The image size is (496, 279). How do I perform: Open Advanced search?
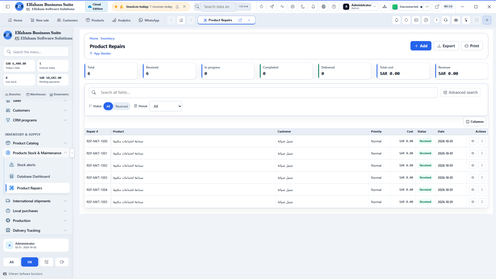click(x=460, y=92)
